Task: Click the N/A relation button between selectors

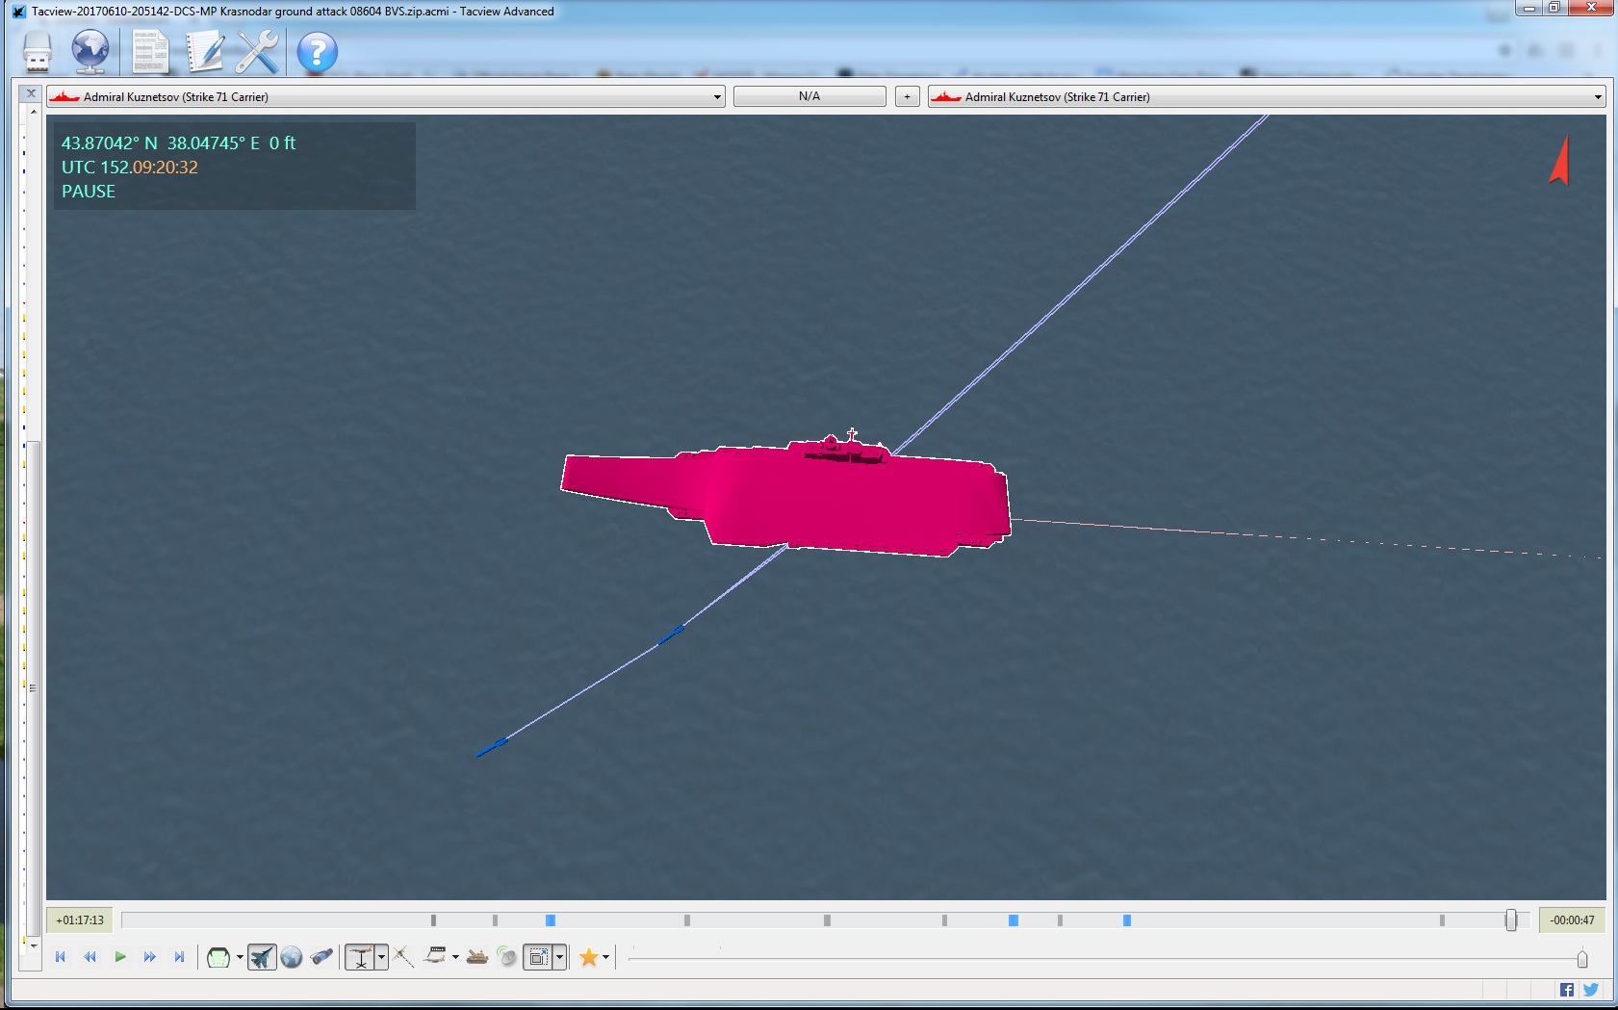Action: coord(809,96)
